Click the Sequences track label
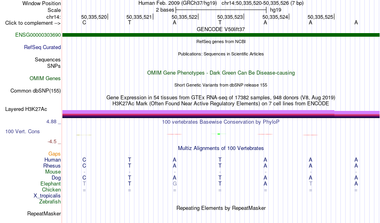The image size is (380, 223). pyautogui.click(x=48, y=60)
